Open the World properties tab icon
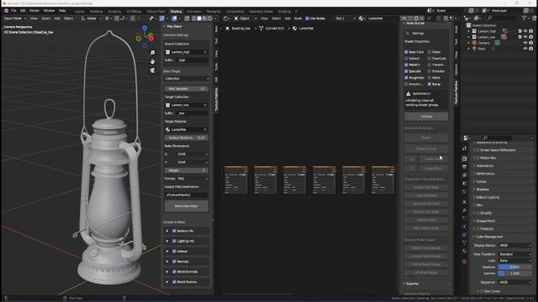The height and width of the screenshot is (302, 538). click(465, 192)
